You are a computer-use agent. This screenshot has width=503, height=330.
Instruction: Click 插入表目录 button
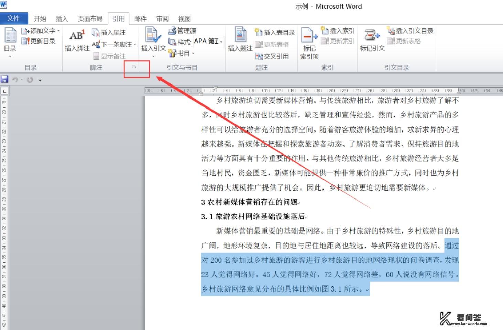click(x=275, y=32)
